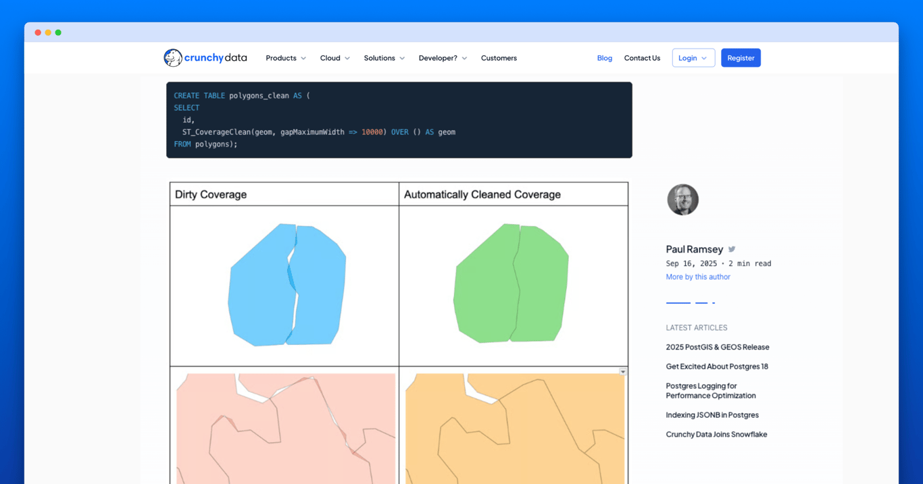The width and height of the screenshot is (923, 484).
Task: Open the 2025 PostGIS & GEOS Release article
Action: (718, 346)
